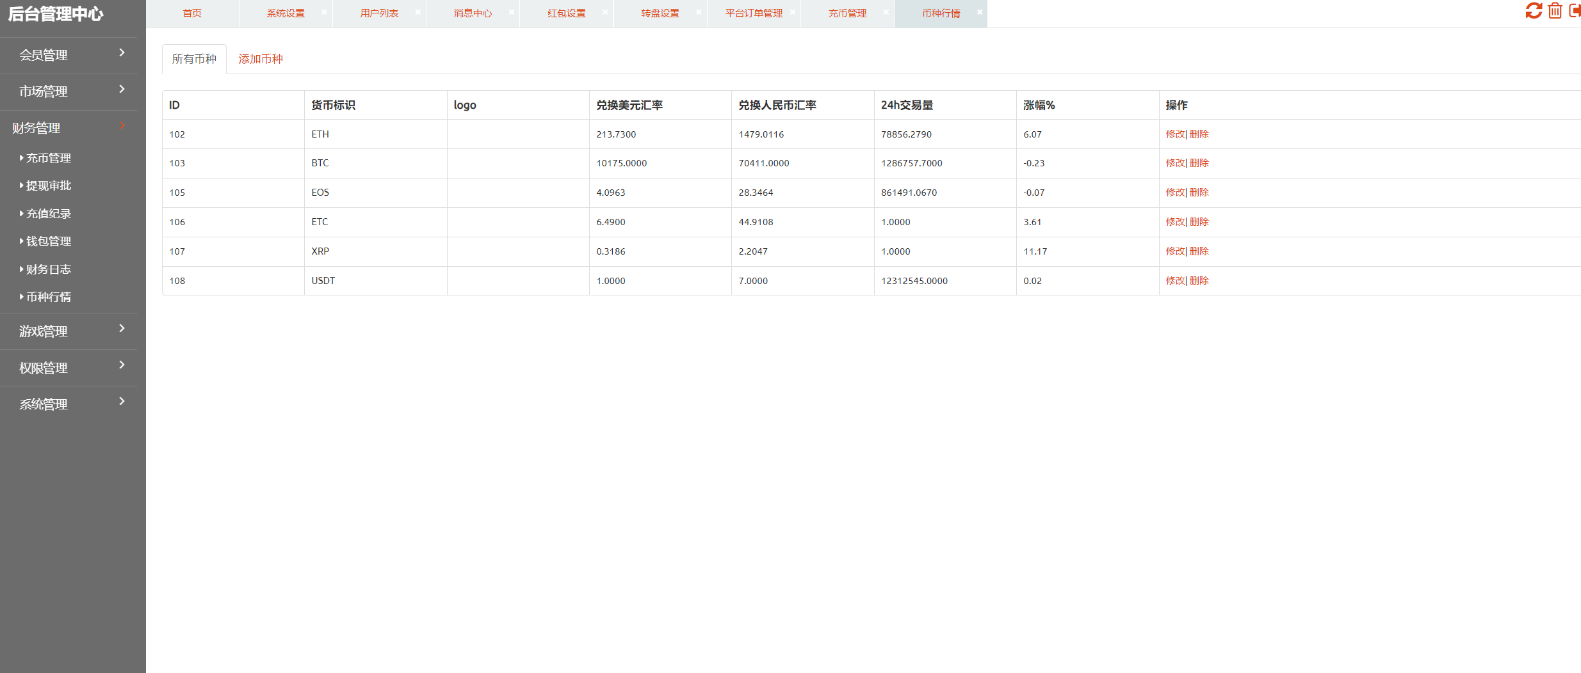Screen dimensions: 1581x673
Task: Close the 系统设置 tab
Action: pyautogui.click(x=324, y=12)
